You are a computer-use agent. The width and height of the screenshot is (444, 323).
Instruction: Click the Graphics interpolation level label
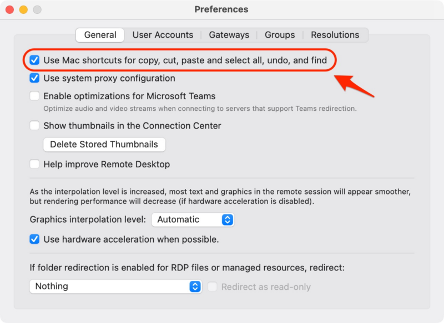click(88, 219)
